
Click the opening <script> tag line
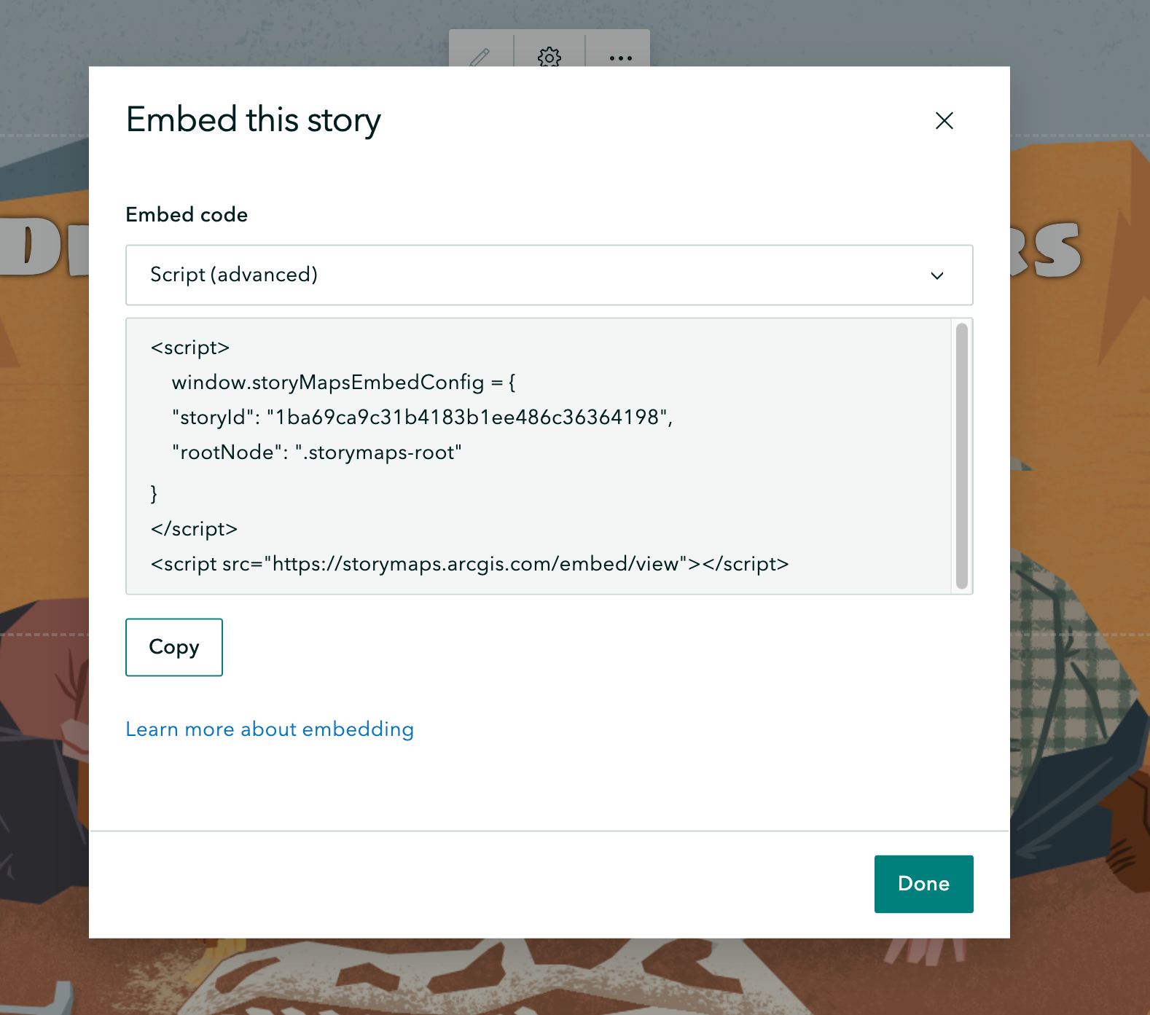point(190,348)
